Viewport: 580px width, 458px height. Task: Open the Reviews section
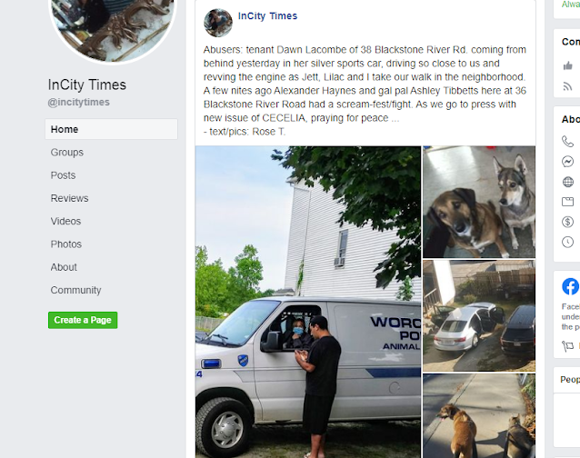coord(69,198)
